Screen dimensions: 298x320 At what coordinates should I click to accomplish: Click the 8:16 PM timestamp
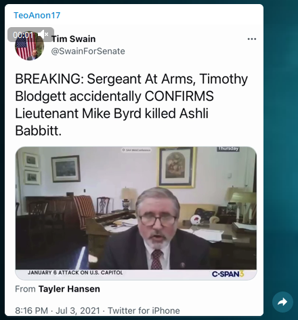pos(31,311)
